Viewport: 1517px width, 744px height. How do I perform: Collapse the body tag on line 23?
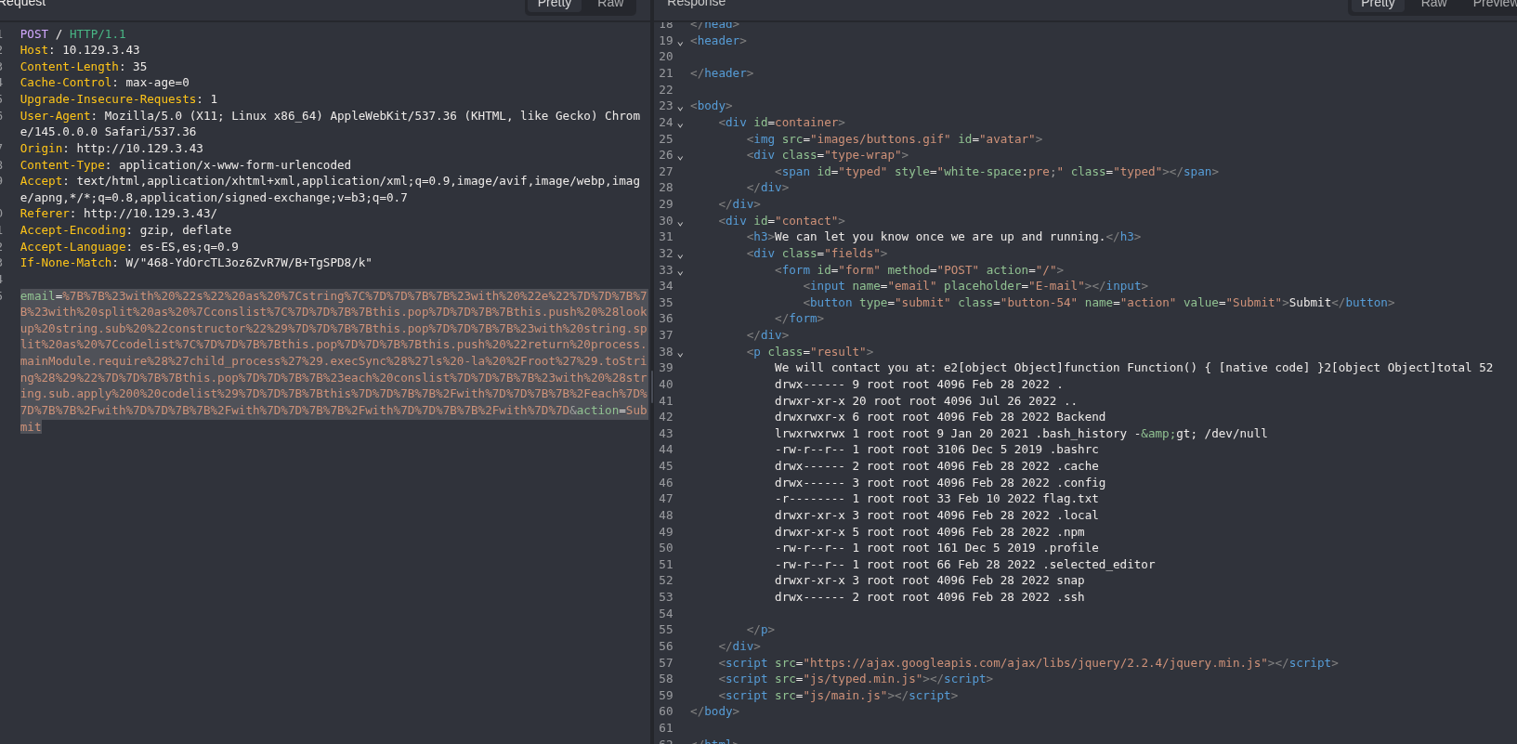(680, 108)
